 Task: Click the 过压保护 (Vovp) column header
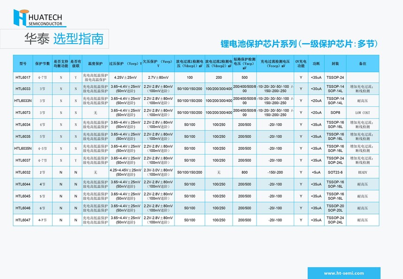pos(126,63)
